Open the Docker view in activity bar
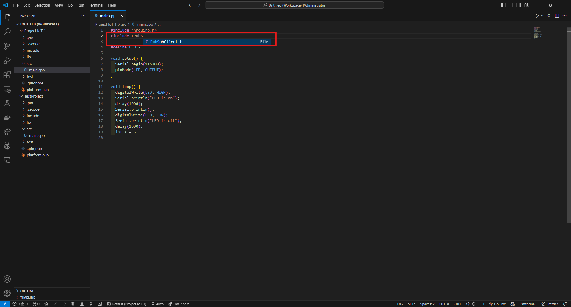The height and width of the screenshot is (307, 571). pyautogui.click(x=7, y=118)
